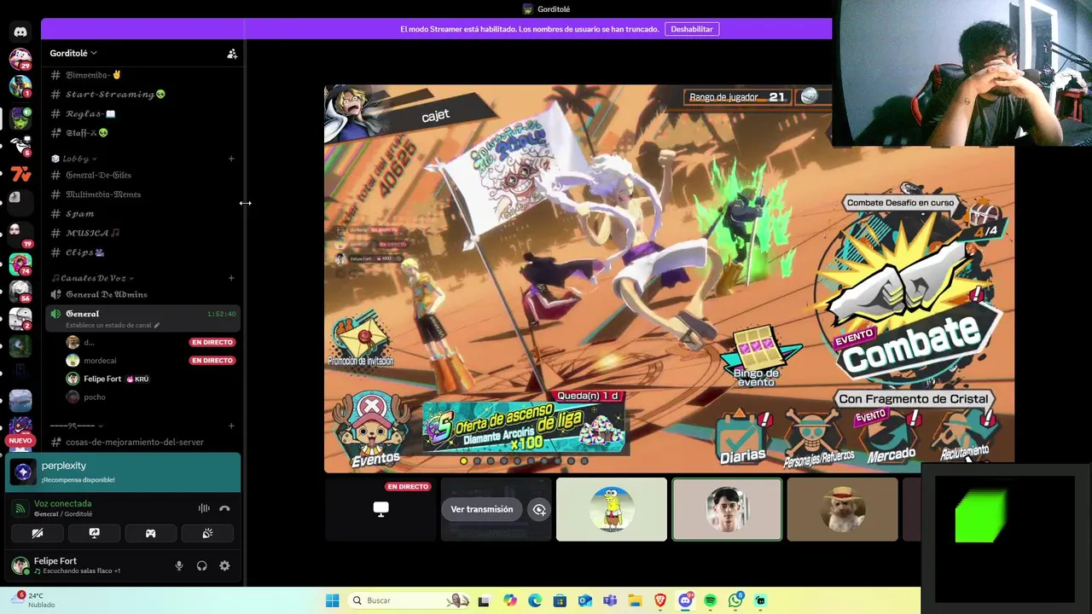Open WhatsApp from the taskbar
Screen dimensions: 1092x614
pos(735,600)
